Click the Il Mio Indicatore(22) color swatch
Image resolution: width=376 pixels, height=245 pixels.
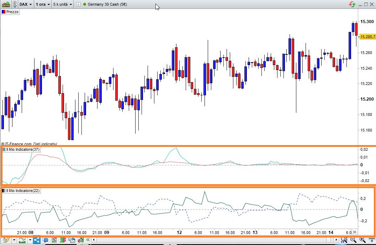tap(4, 191)
